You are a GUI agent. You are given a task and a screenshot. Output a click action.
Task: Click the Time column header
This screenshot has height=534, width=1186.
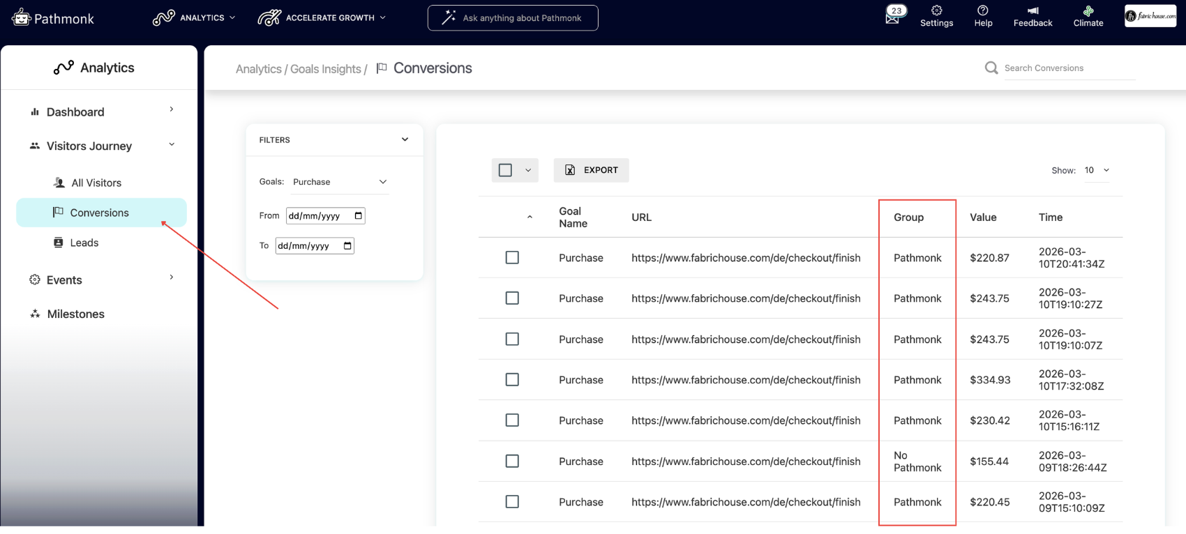[1051, 218]
